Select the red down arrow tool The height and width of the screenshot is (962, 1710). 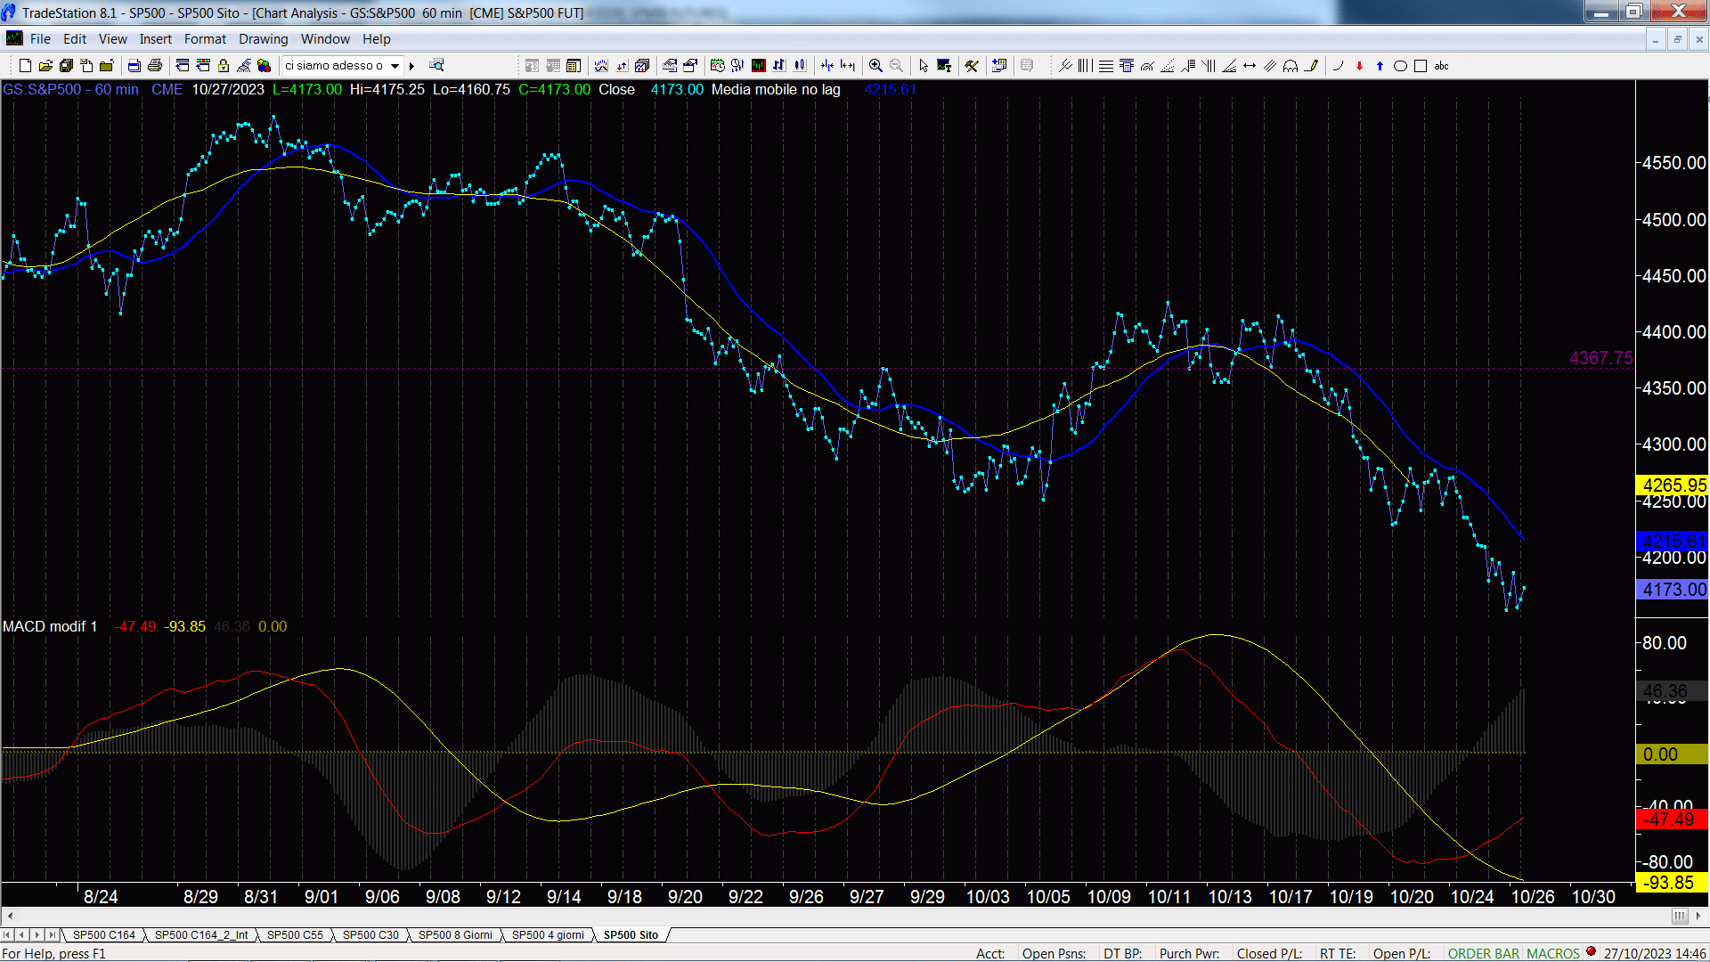pyautogui.click(x=1359, y=66)
